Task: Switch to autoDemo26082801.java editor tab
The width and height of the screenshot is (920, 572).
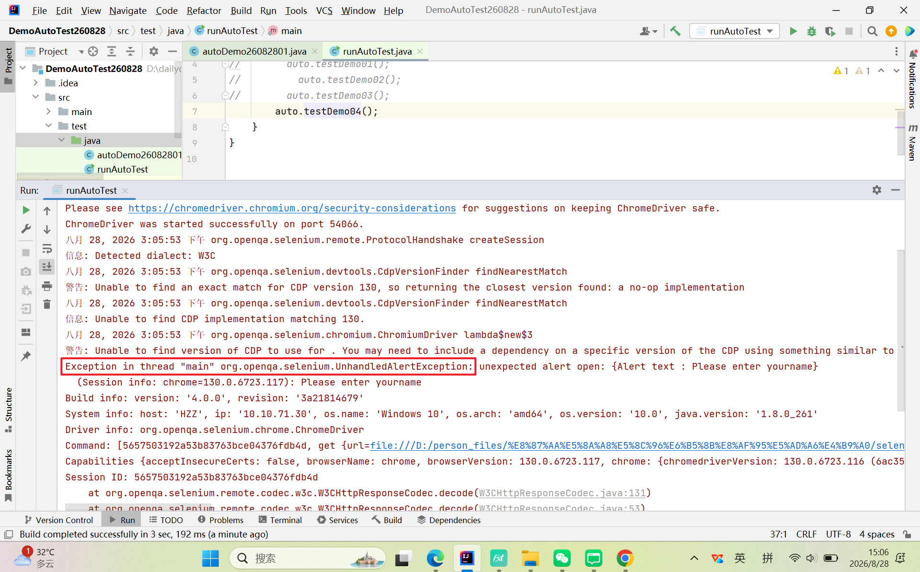Action: click(x=254, y=51)
